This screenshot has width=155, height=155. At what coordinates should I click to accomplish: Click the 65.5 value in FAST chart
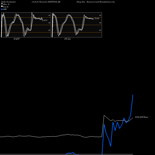[45, 20]
